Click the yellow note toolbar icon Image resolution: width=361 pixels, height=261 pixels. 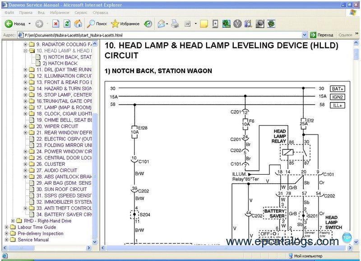tap(204, 23)
